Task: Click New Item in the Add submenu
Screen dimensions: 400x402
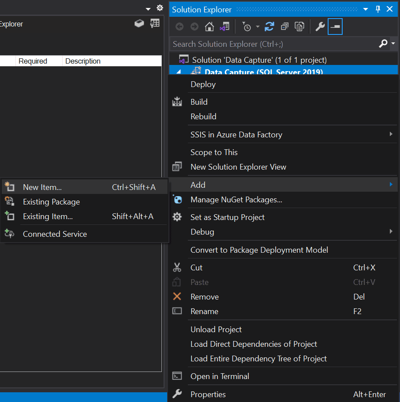Action: [x=42, y=187]
